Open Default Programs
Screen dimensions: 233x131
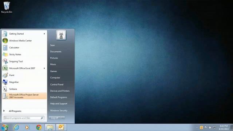(59, 97)
